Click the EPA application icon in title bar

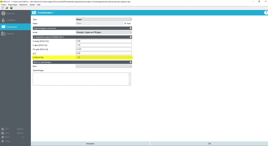click(1, 2)
